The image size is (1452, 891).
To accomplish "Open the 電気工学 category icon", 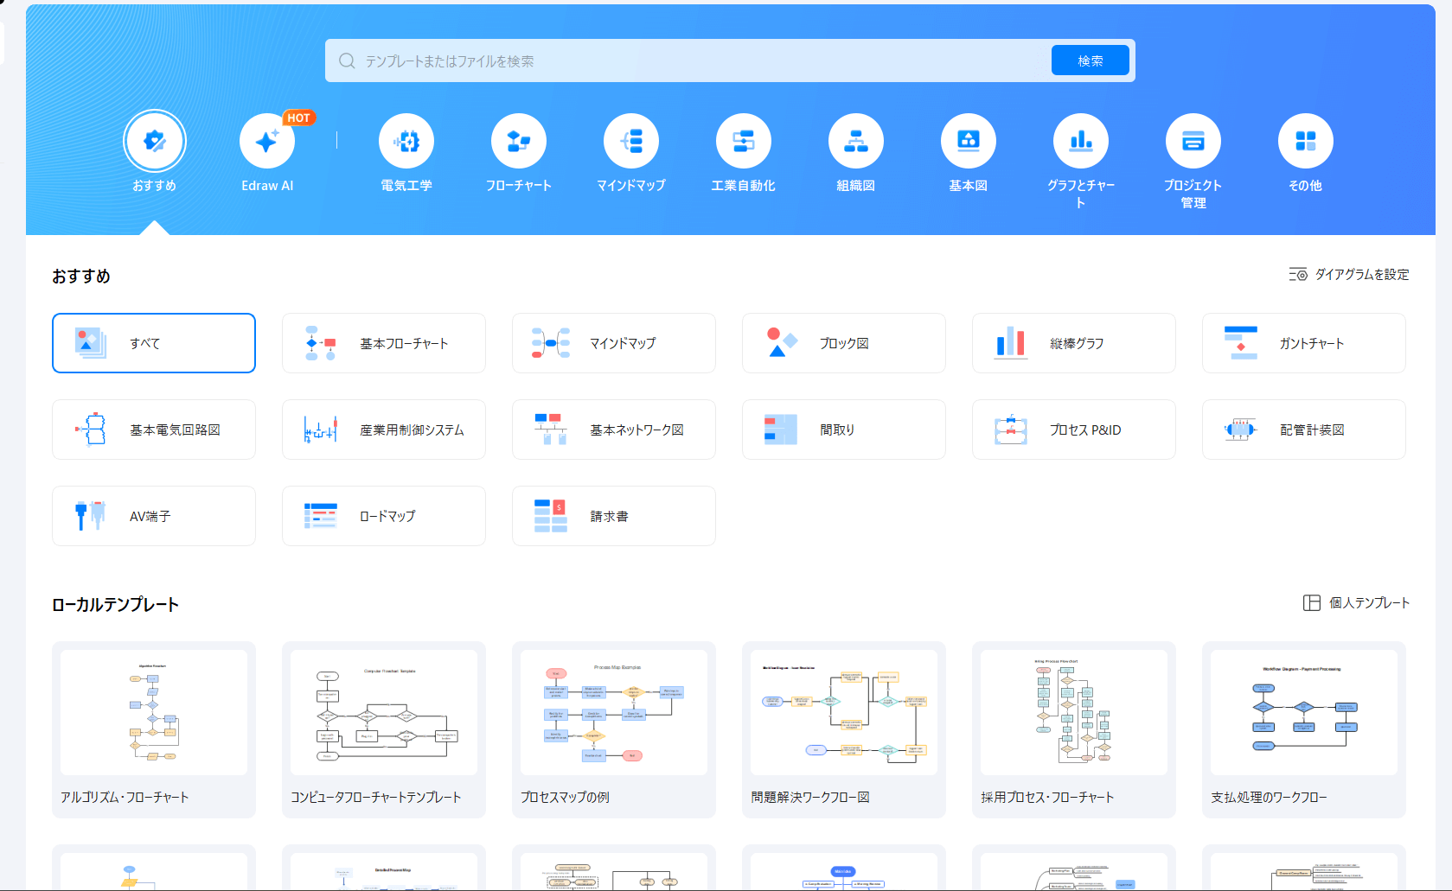I will pos(406,141).
